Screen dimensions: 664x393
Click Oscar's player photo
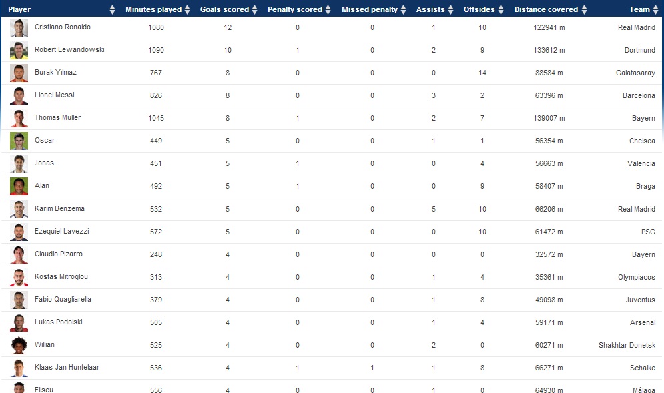(x=19, y=141)
